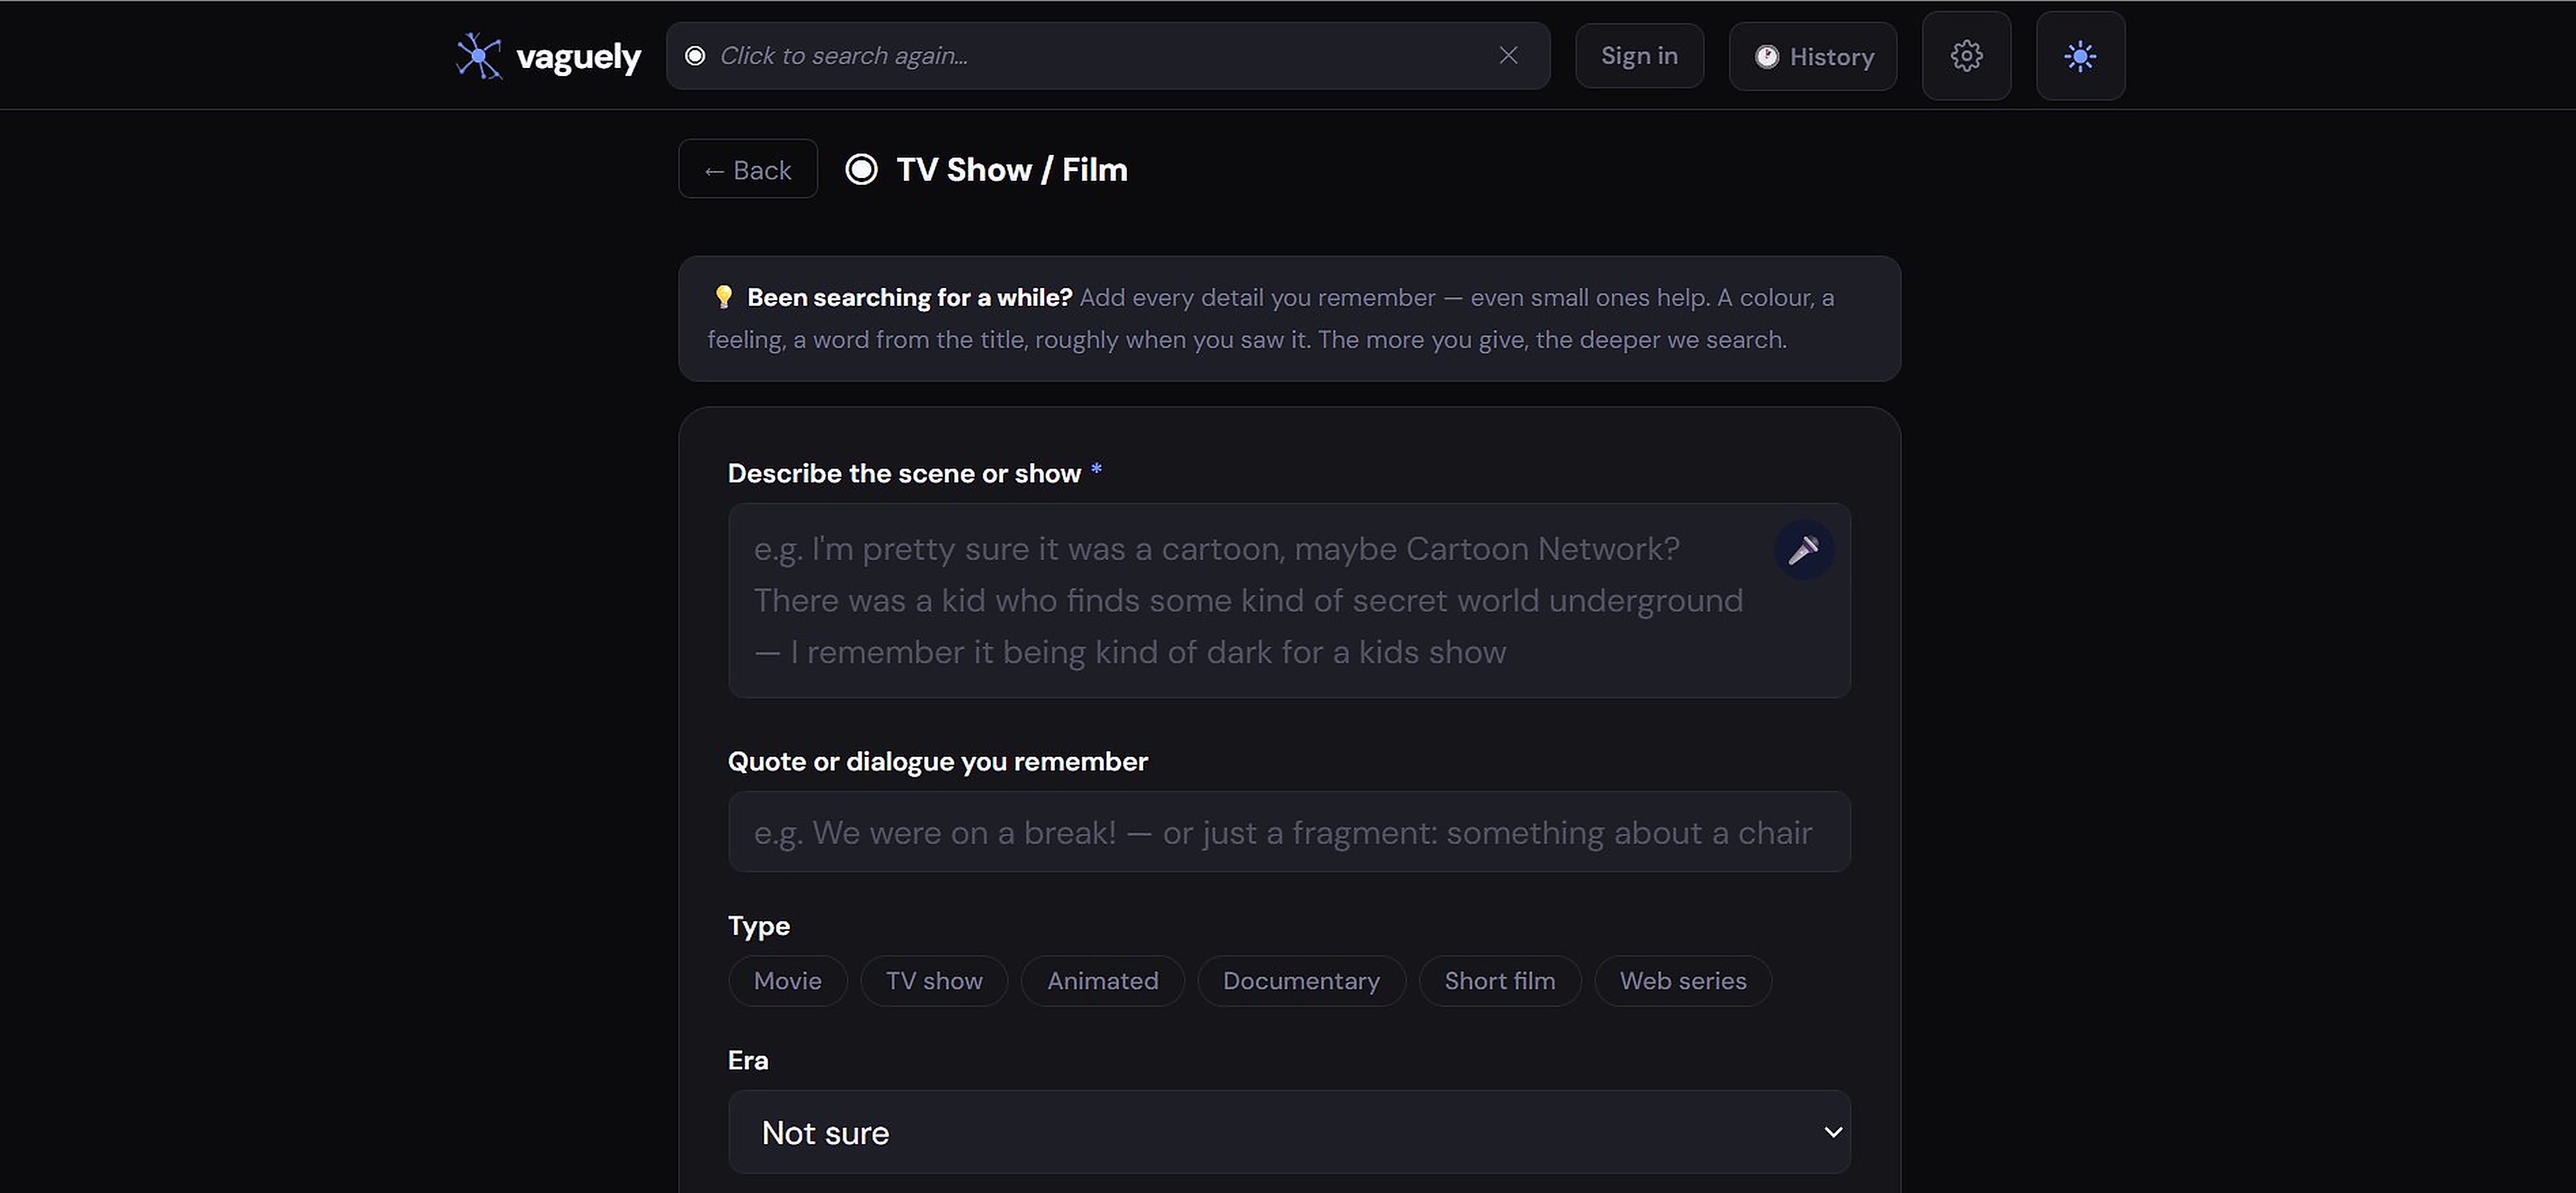Viewport: 2576px width, 1193px height.
Task: Open the Era dropdown showing Not sure
Action: coord(1287,1132)
